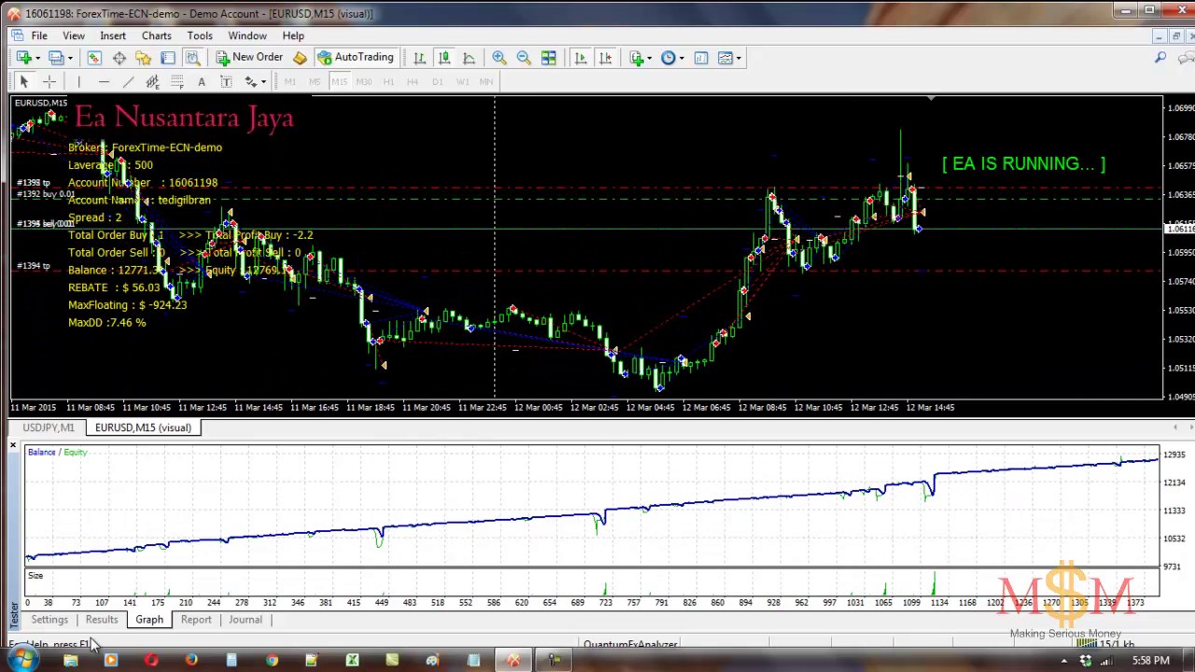Viewport: 1195px width, 672px height.
Task: Draw Fibonacci retracement tool
Action: click(x=176, y=82)
